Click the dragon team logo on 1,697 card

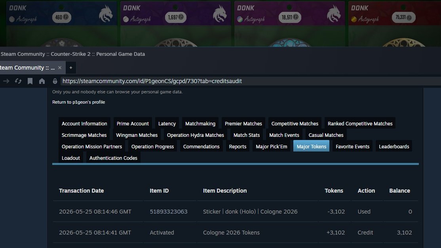point(220,13)
